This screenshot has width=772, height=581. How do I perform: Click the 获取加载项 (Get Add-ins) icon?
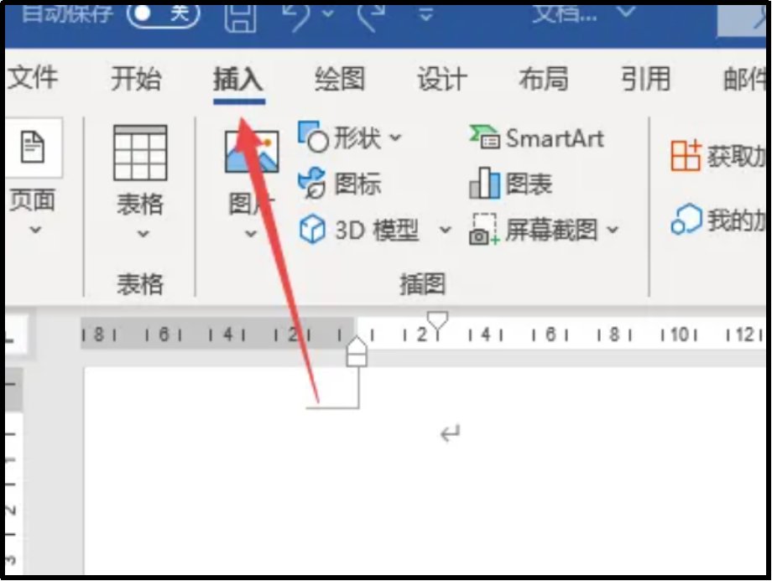709,155
